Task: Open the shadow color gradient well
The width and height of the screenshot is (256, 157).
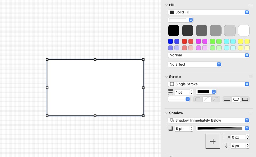Action: (220, 129)
